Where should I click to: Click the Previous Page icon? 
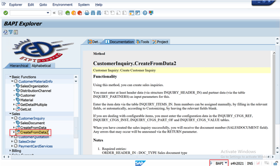(x=112, y=13)
